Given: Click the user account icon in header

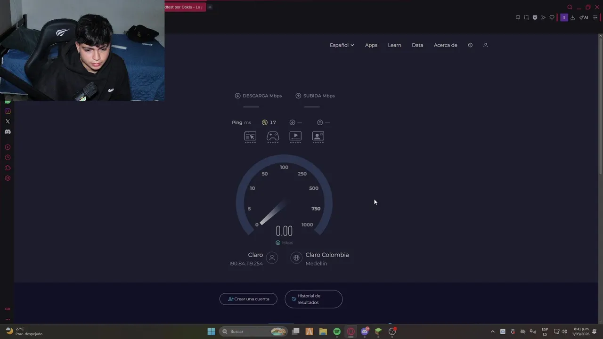Looking at the screenshot, I should pyautogui.click(x=486, y=45).
